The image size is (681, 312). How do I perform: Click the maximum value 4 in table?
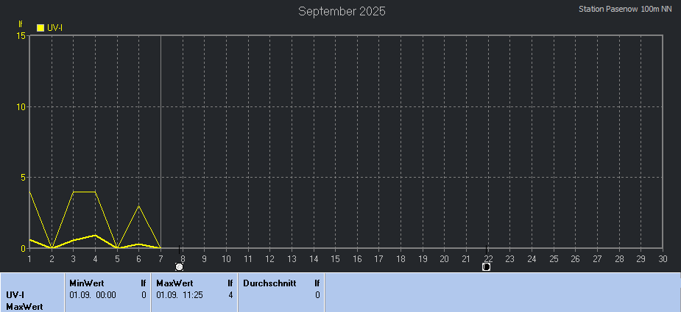(230, 295)
